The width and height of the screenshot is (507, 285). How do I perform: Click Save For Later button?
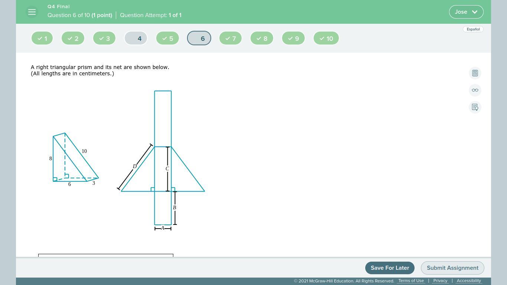[390, 268]
